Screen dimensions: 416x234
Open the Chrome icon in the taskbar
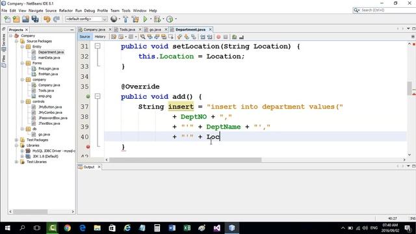click(x=68, y=228)
